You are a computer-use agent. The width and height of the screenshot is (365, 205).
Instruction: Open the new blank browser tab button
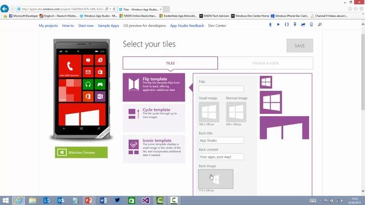[x=166, y=9]
